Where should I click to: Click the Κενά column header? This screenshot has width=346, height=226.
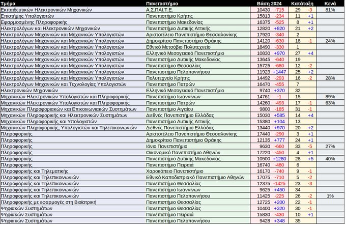tap(330, 4)
